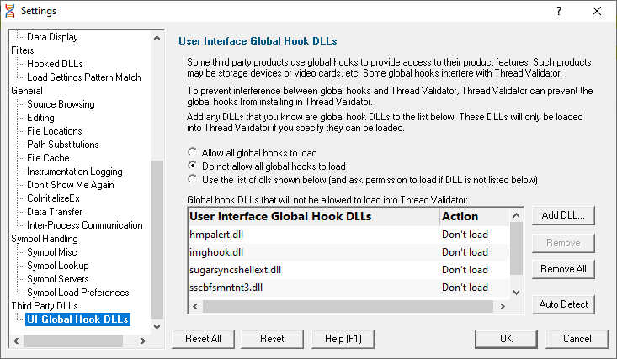
Task: Click the tree panel vertical scrollbar thumb
Action: (x=157, y=240)
